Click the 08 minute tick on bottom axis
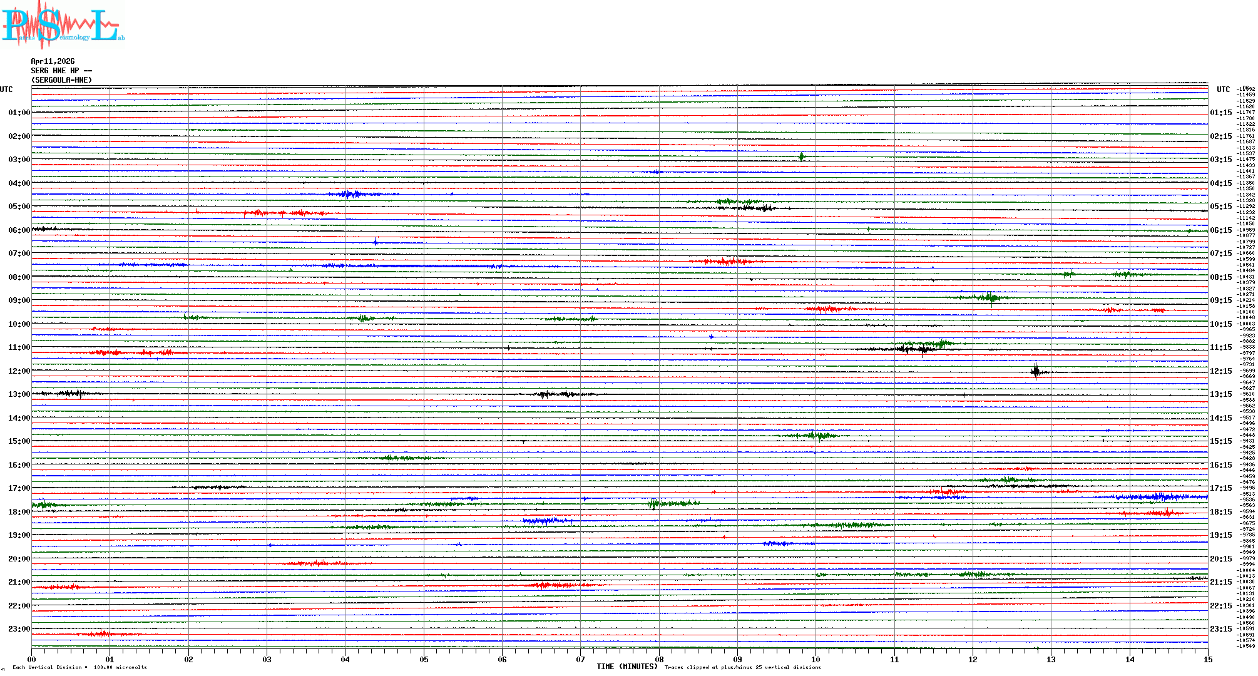This screenshot has width=1258, height=676. pos(659,659)
